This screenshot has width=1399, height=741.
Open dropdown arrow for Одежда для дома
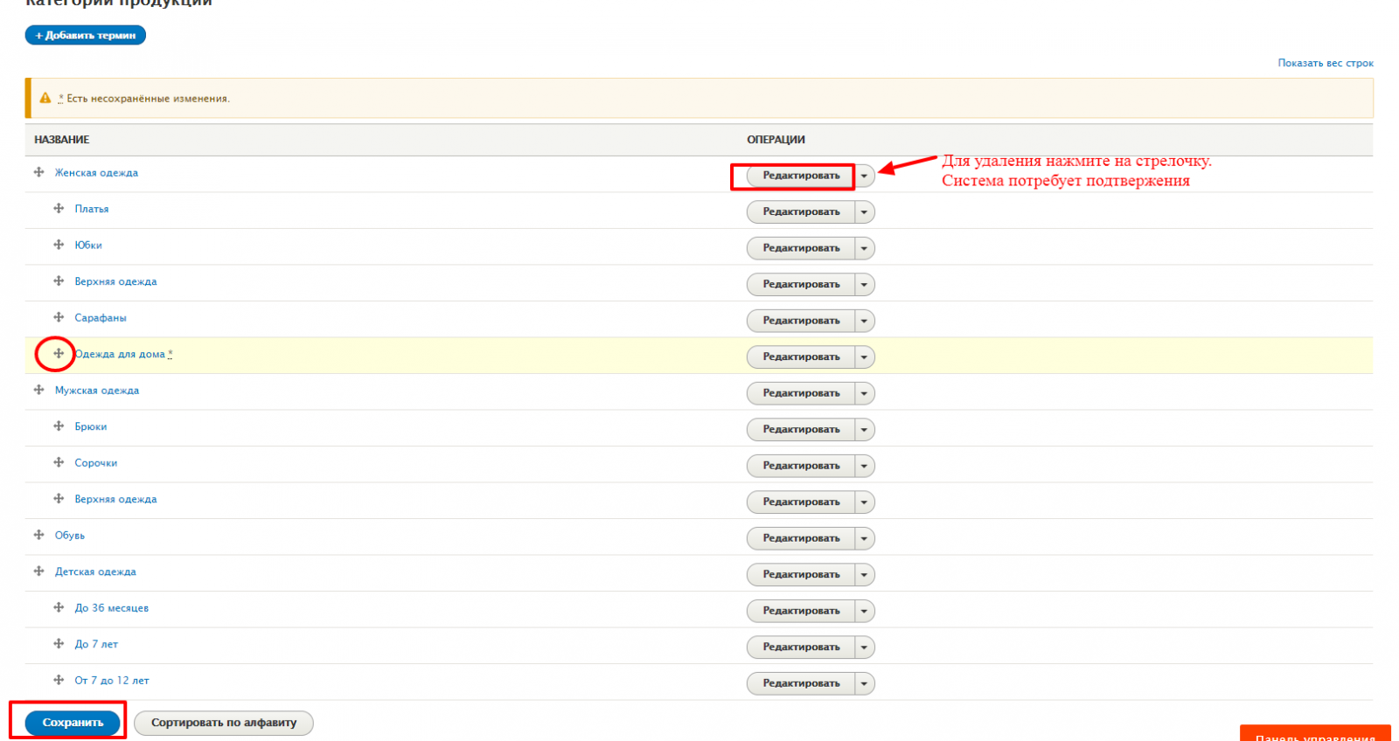point(865,357)
